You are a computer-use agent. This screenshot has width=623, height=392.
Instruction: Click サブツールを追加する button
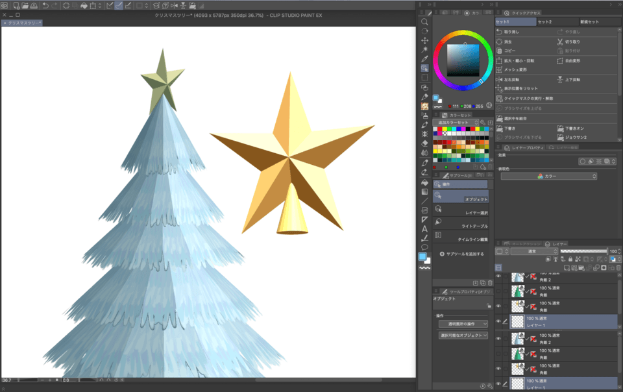point(461,254)
